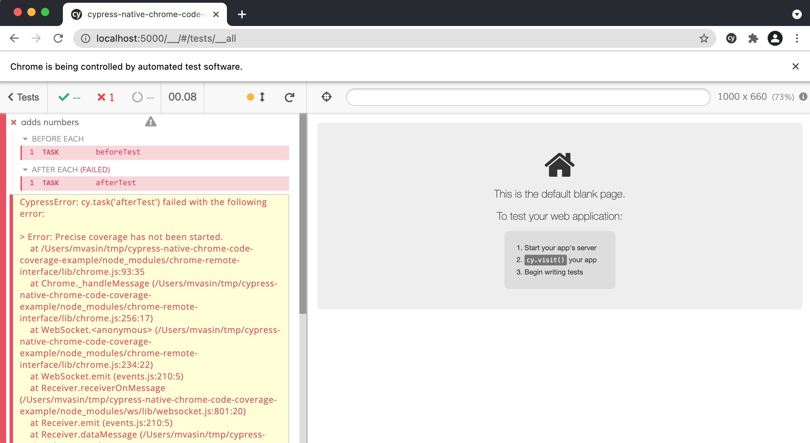Click the 00.08 test duration timer

click(183, 97)
